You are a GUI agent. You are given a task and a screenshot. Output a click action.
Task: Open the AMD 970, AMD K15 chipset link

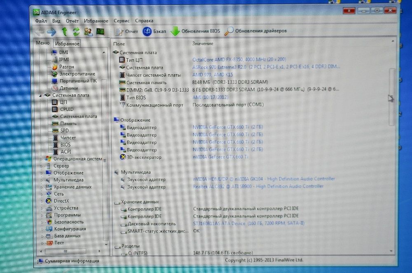pyautogui.click(x=213, y=75)
